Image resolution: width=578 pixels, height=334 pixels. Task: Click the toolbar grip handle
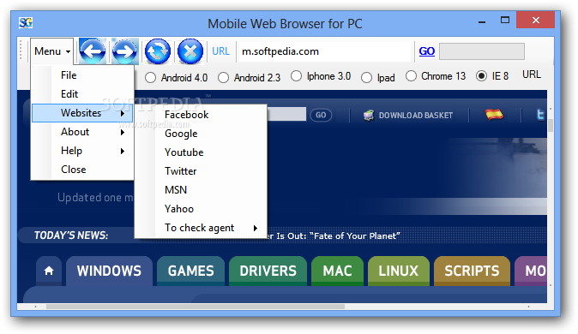21,51
